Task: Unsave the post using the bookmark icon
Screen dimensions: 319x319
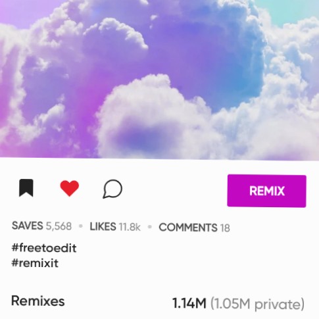Action: coord(26,188)
